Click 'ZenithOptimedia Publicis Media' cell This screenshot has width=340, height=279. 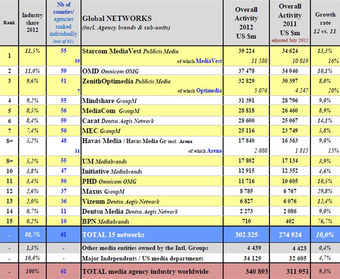click(x=126, y=81)
